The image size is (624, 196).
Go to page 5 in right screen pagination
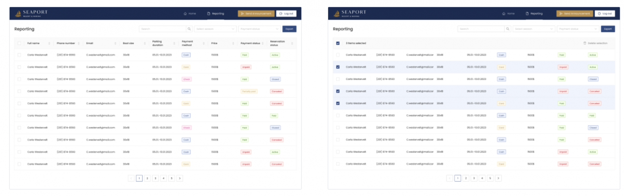(x=490, y=178)
